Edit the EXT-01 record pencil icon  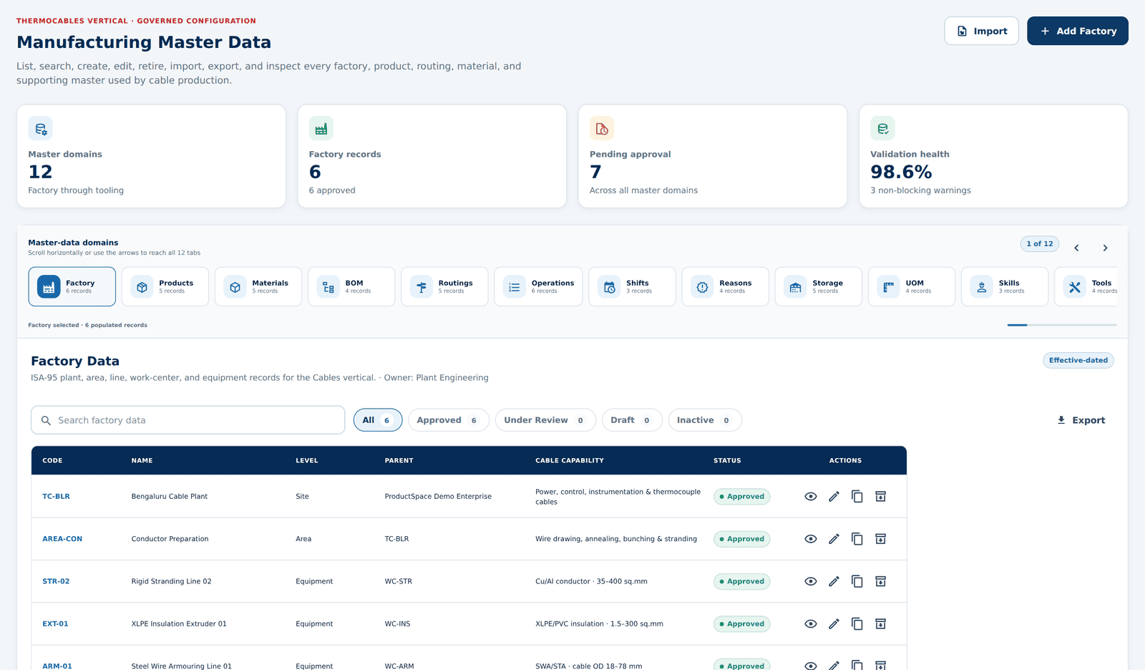834,623
